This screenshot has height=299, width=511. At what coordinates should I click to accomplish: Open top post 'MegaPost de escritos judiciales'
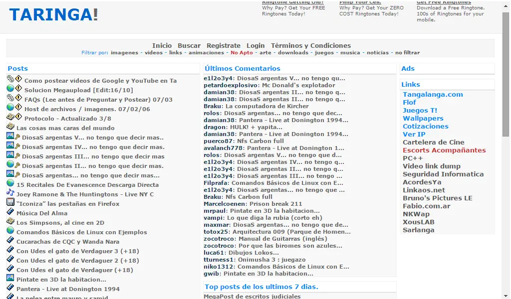pos(252,297)
